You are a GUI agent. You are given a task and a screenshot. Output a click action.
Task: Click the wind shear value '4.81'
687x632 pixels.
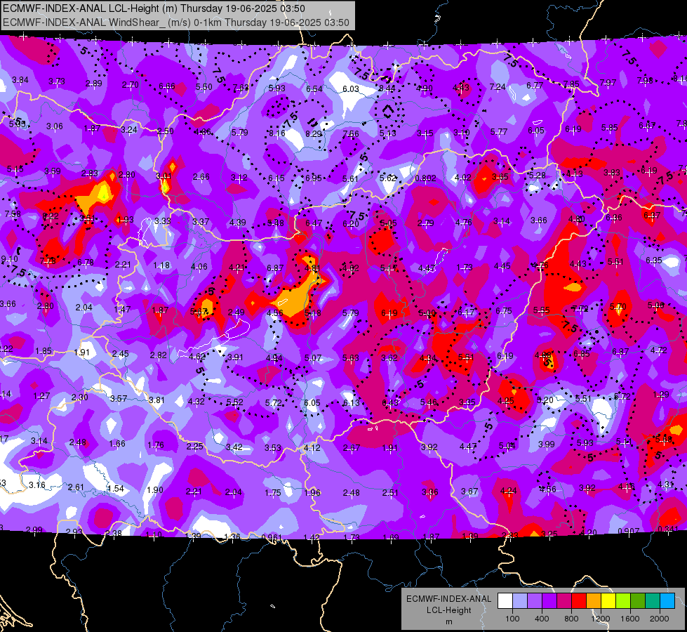click(x=312, y=268)
